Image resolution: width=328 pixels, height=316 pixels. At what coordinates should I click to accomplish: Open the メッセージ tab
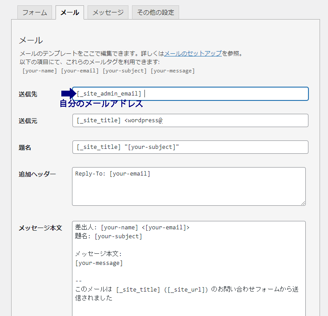(108, 12)
